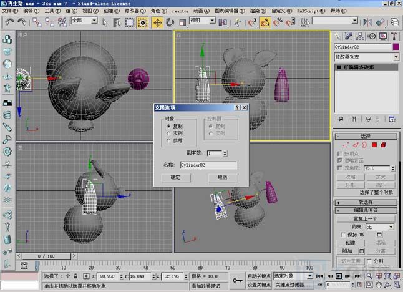403x292 pixels.
Task: Click the object color swatch beside Cylinder02
Action: (x=396, y=47)
